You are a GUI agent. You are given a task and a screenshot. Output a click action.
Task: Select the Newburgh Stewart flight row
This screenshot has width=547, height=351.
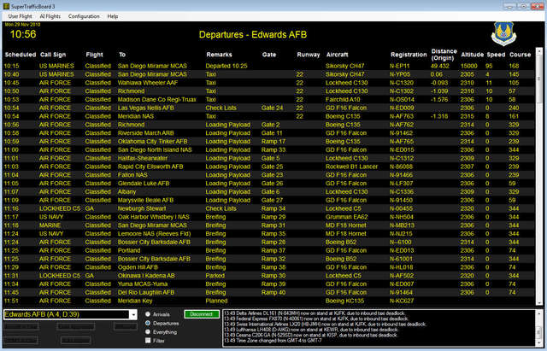(268, 208)
